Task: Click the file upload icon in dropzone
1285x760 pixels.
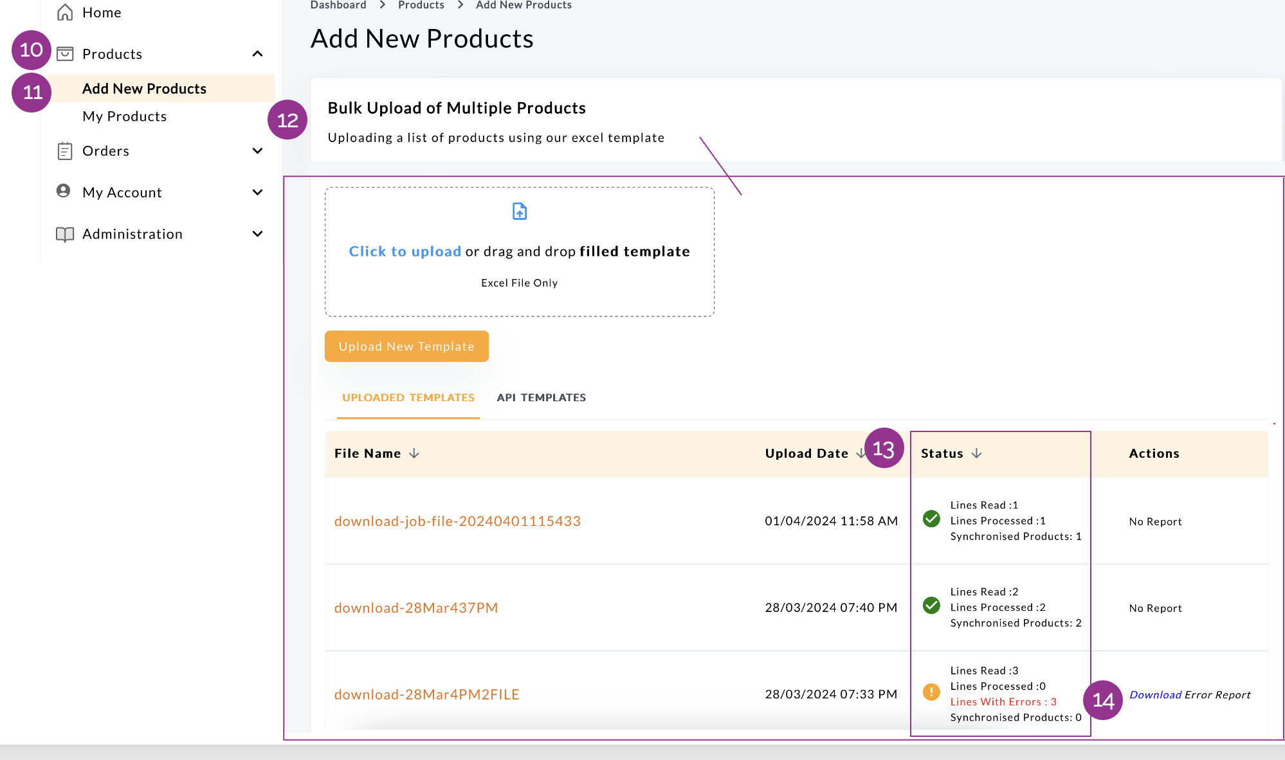Action: (x=520, y=212)
